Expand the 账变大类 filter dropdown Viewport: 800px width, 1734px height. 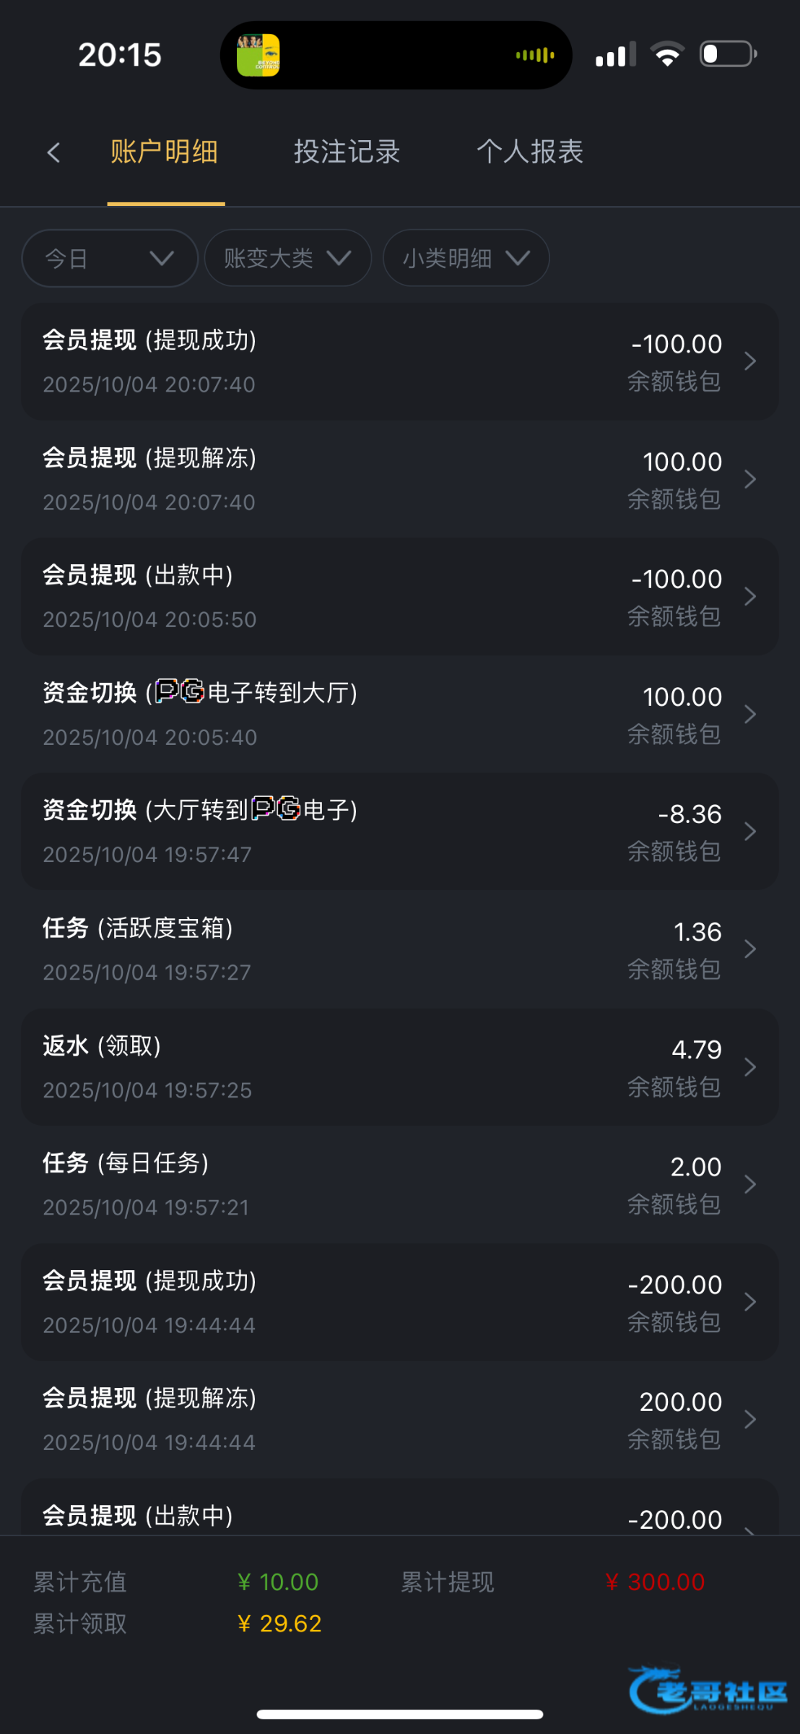point(287,258)
